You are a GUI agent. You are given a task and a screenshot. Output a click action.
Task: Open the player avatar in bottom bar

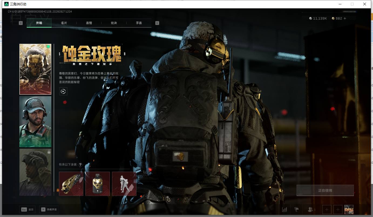point(349,209)
